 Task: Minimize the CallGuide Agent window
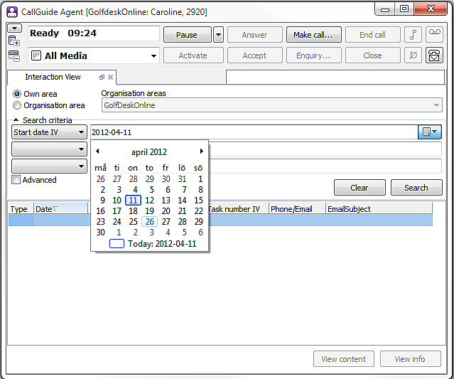coord(385,9)
